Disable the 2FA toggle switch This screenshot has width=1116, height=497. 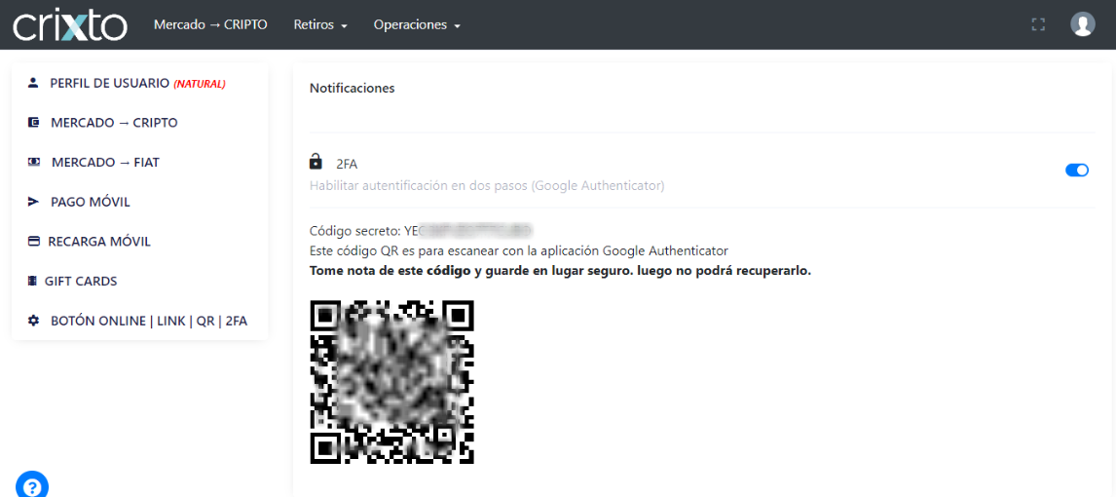tap(1077, 171)
